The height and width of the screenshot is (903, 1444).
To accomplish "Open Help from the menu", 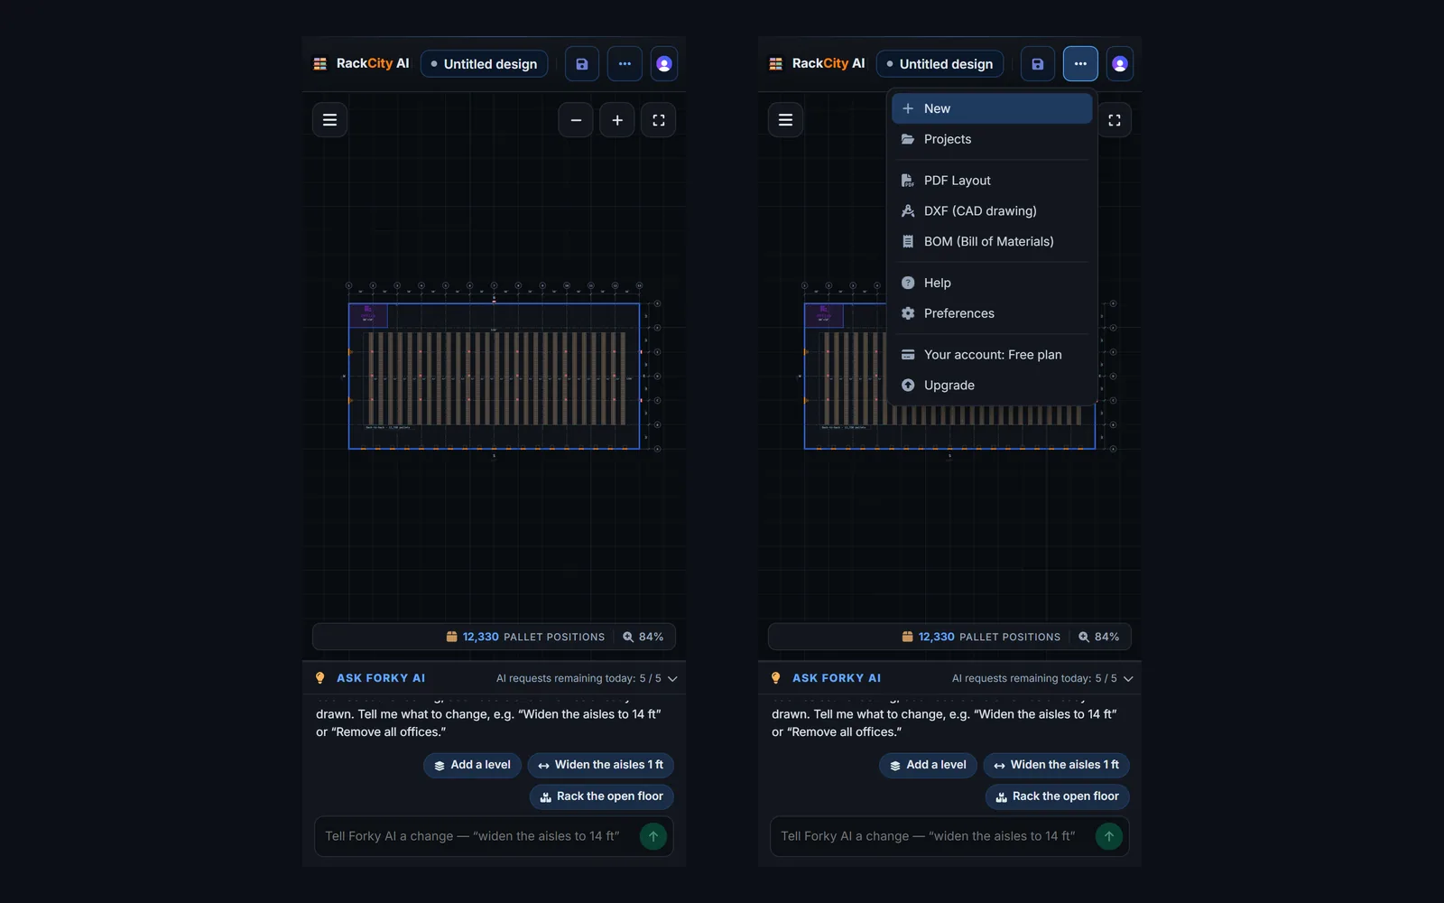I will [992, 283].
